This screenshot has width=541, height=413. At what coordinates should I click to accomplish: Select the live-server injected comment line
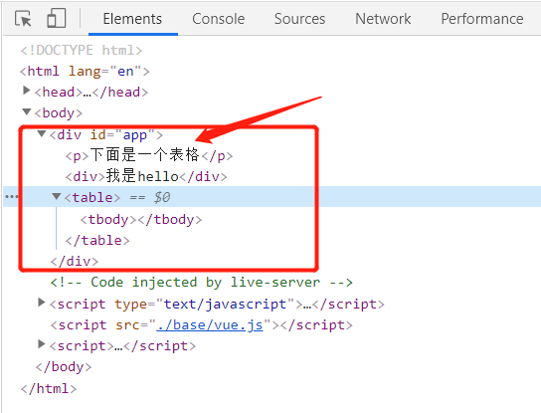tap(202, 283)
